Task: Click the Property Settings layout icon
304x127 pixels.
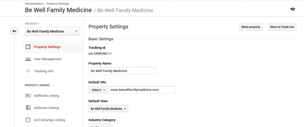Action: point(28,47)
